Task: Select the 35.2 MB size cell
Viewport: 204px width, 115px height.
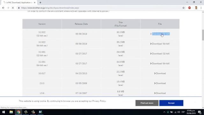Action: (x=120, y=44)
